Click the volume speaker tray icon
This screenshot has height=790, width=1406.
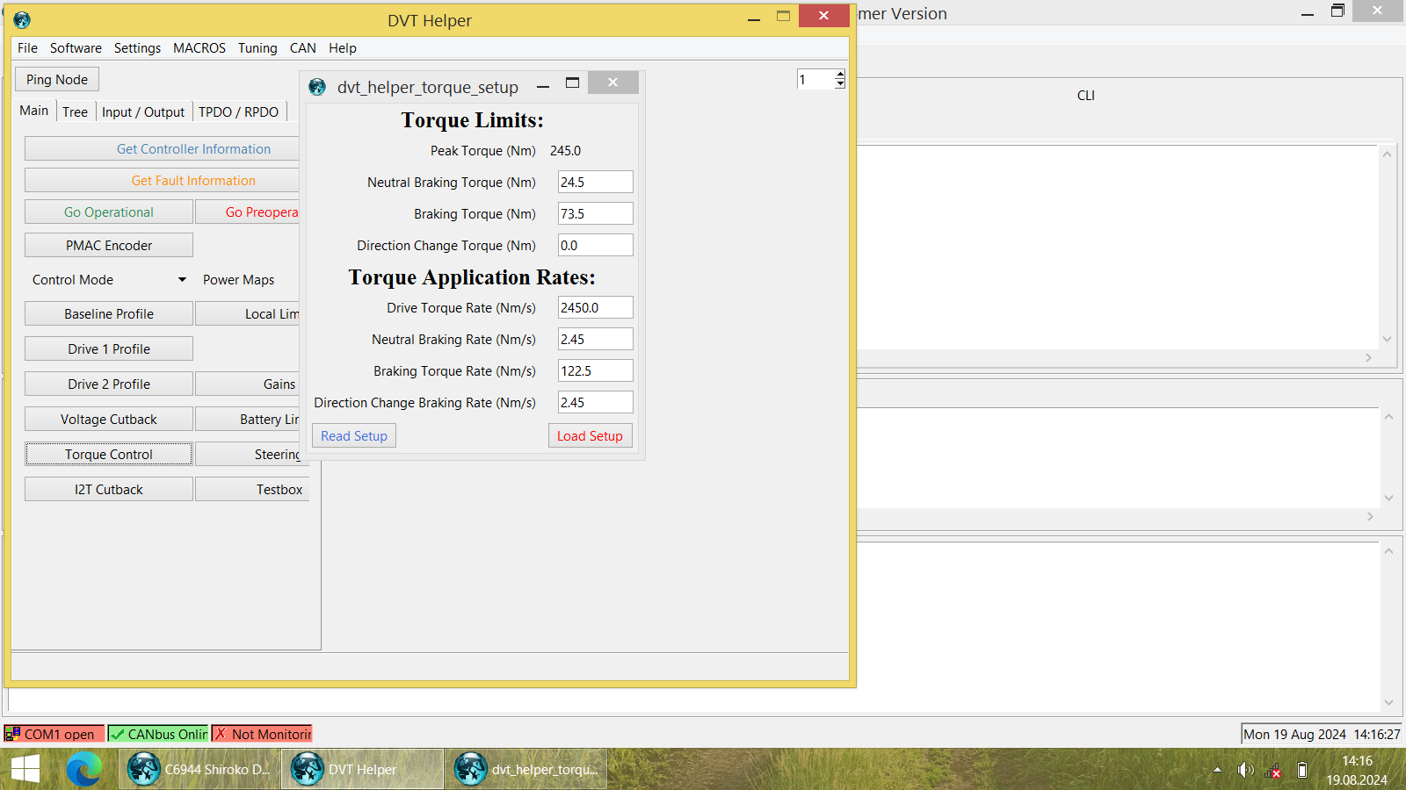tap(1245, 770)
